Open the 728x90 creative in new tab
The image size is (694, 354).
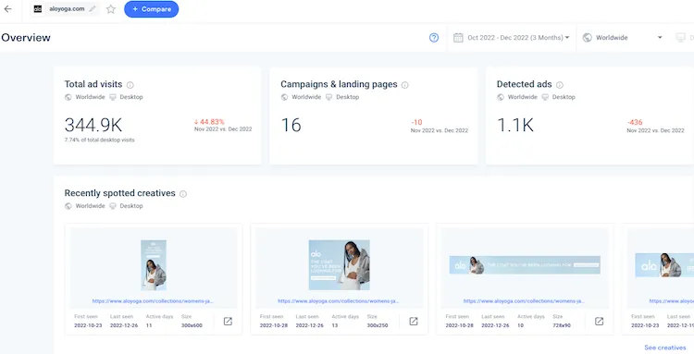599,322
